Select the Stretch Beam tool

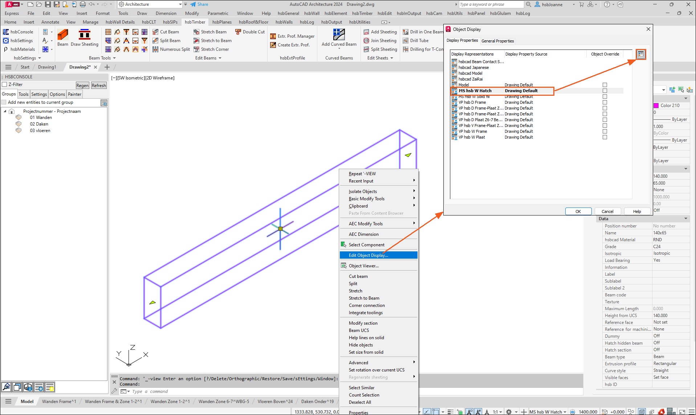tap(210, 32)
